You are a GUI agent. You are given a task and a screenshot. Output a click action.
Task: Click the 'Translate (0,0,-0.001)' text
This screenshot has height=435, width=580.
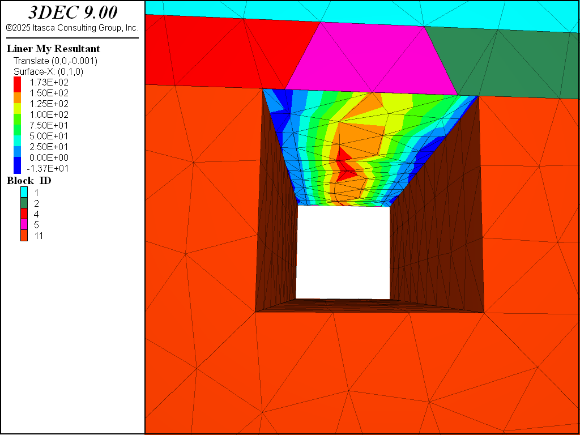56,61
